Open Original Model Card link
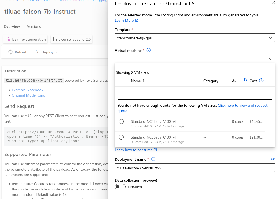This screenshot has width=278, height=199. pos(28,95)
